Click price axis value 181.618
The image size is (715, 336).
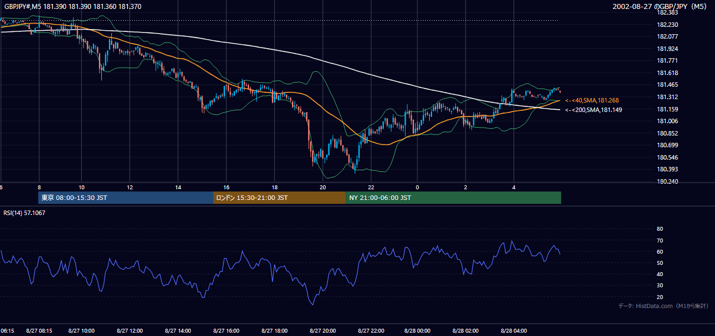[x=667, y=73]
